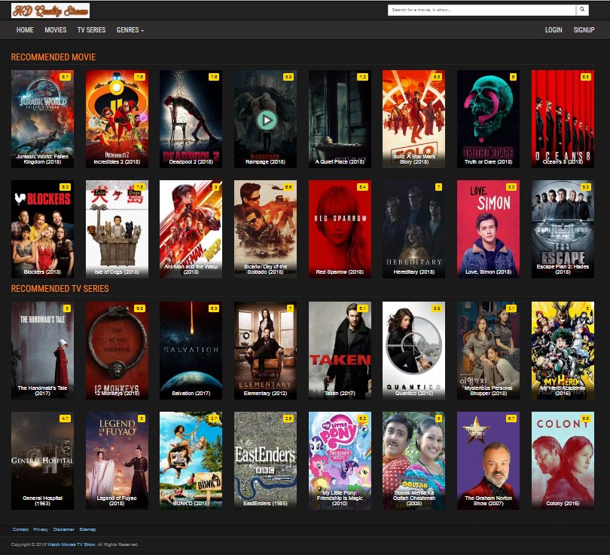The height and width of the screenshot is (555, 610).
Task: Open Jurassic World: Fallen Kingdom poster
Action: point(42,119)
